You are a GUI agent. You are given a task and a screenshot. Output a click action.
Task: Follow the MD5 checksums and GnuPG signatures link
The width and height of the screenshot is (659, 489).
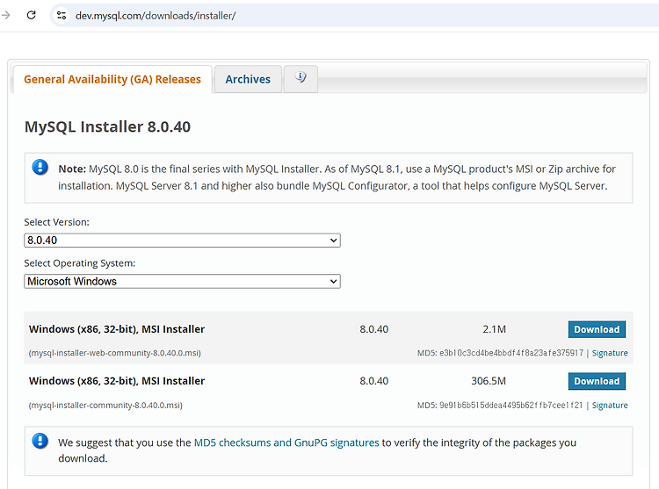286,442
